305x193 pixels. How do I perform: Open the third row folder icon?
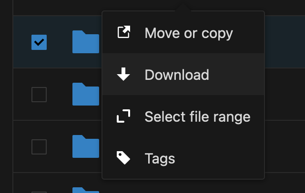coord(86,146)
